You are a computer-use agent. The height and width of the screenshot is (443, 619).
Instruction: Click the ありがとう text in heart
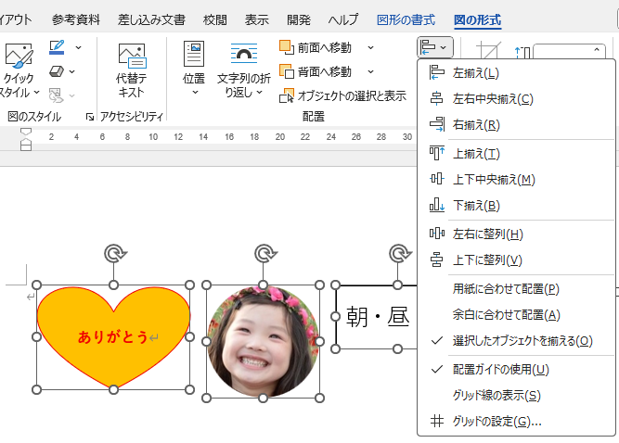[112, 337]
